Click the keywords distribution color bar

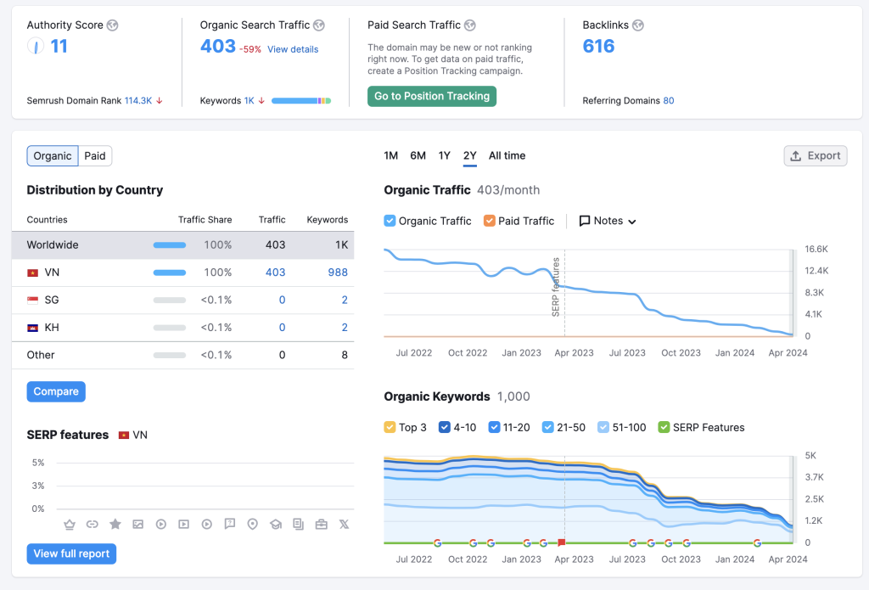coord(301,101)
